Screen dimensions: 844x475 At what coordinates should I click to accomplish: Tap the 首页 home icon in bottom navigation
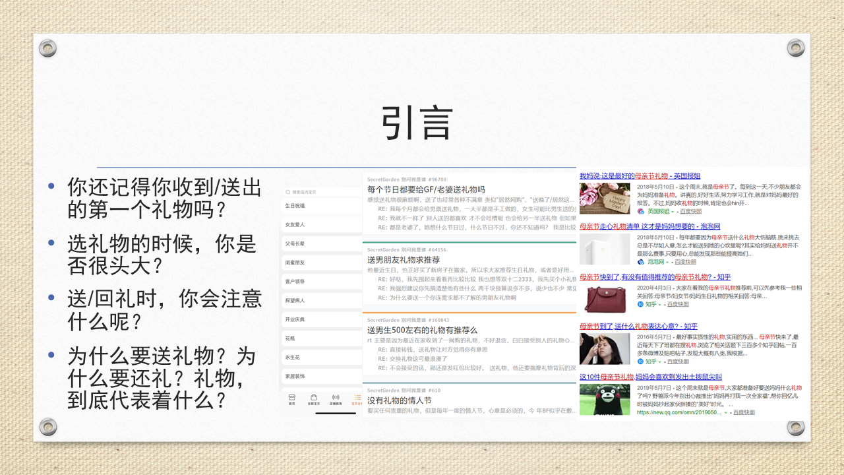(x=291, y=397)
